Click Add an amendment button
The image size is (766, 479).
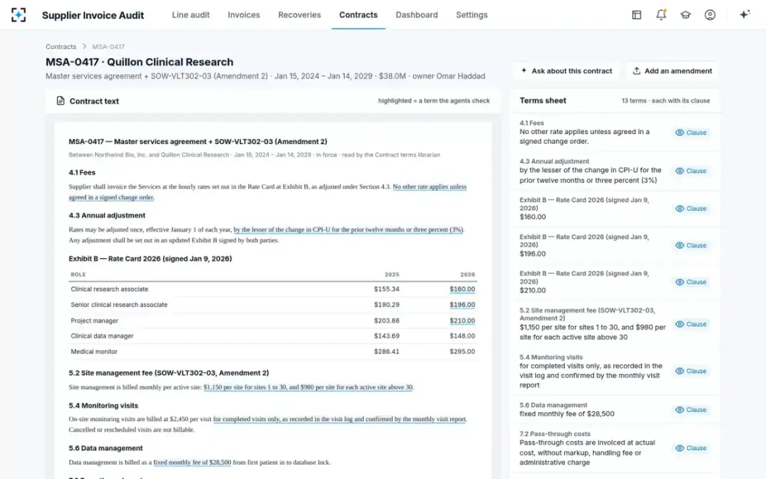click(672, 71)
